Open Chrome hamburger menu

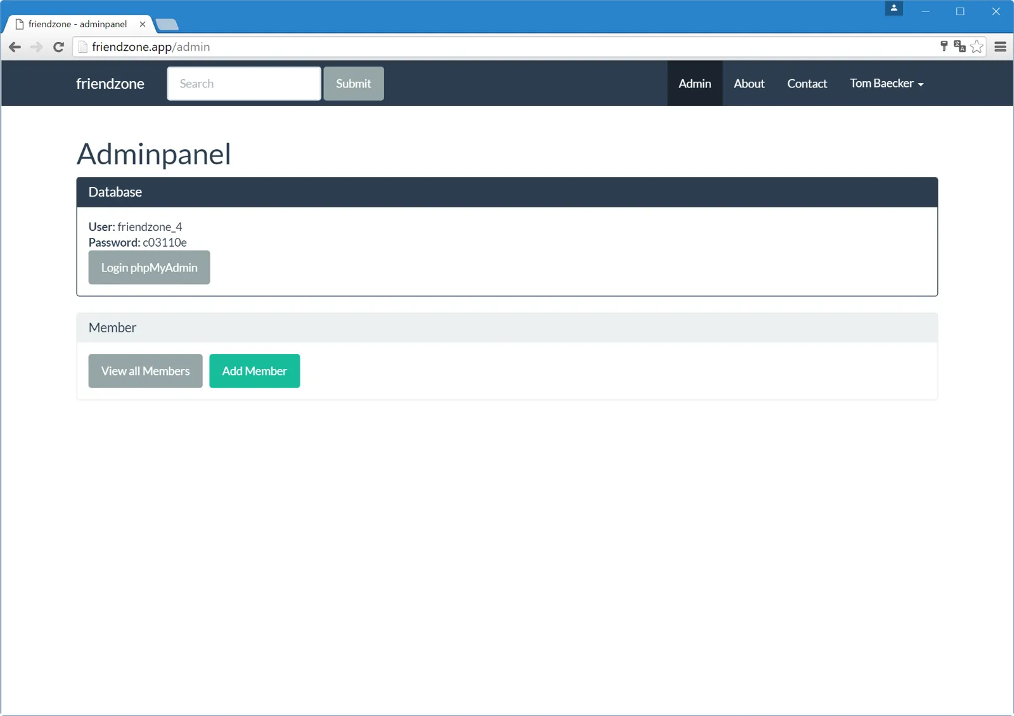pyautogui.click(x=1001, y=47)
